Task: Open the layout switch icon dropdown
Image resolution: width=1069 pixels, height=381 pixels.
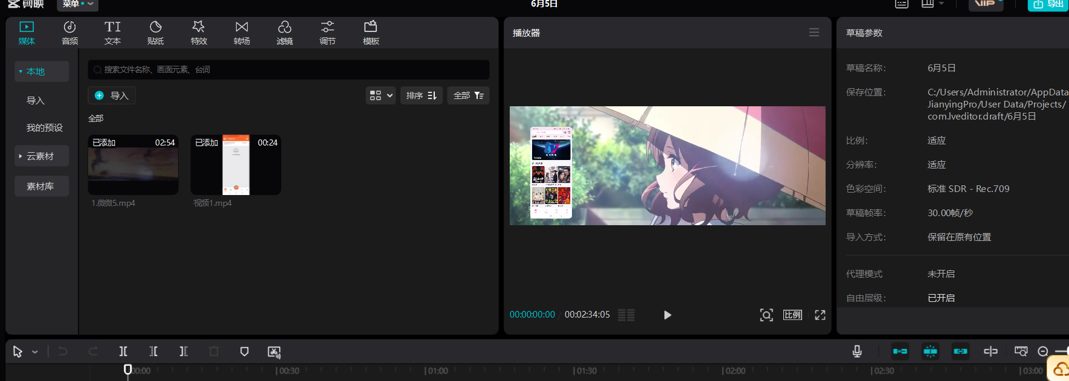Action: (x=933, y=4)
